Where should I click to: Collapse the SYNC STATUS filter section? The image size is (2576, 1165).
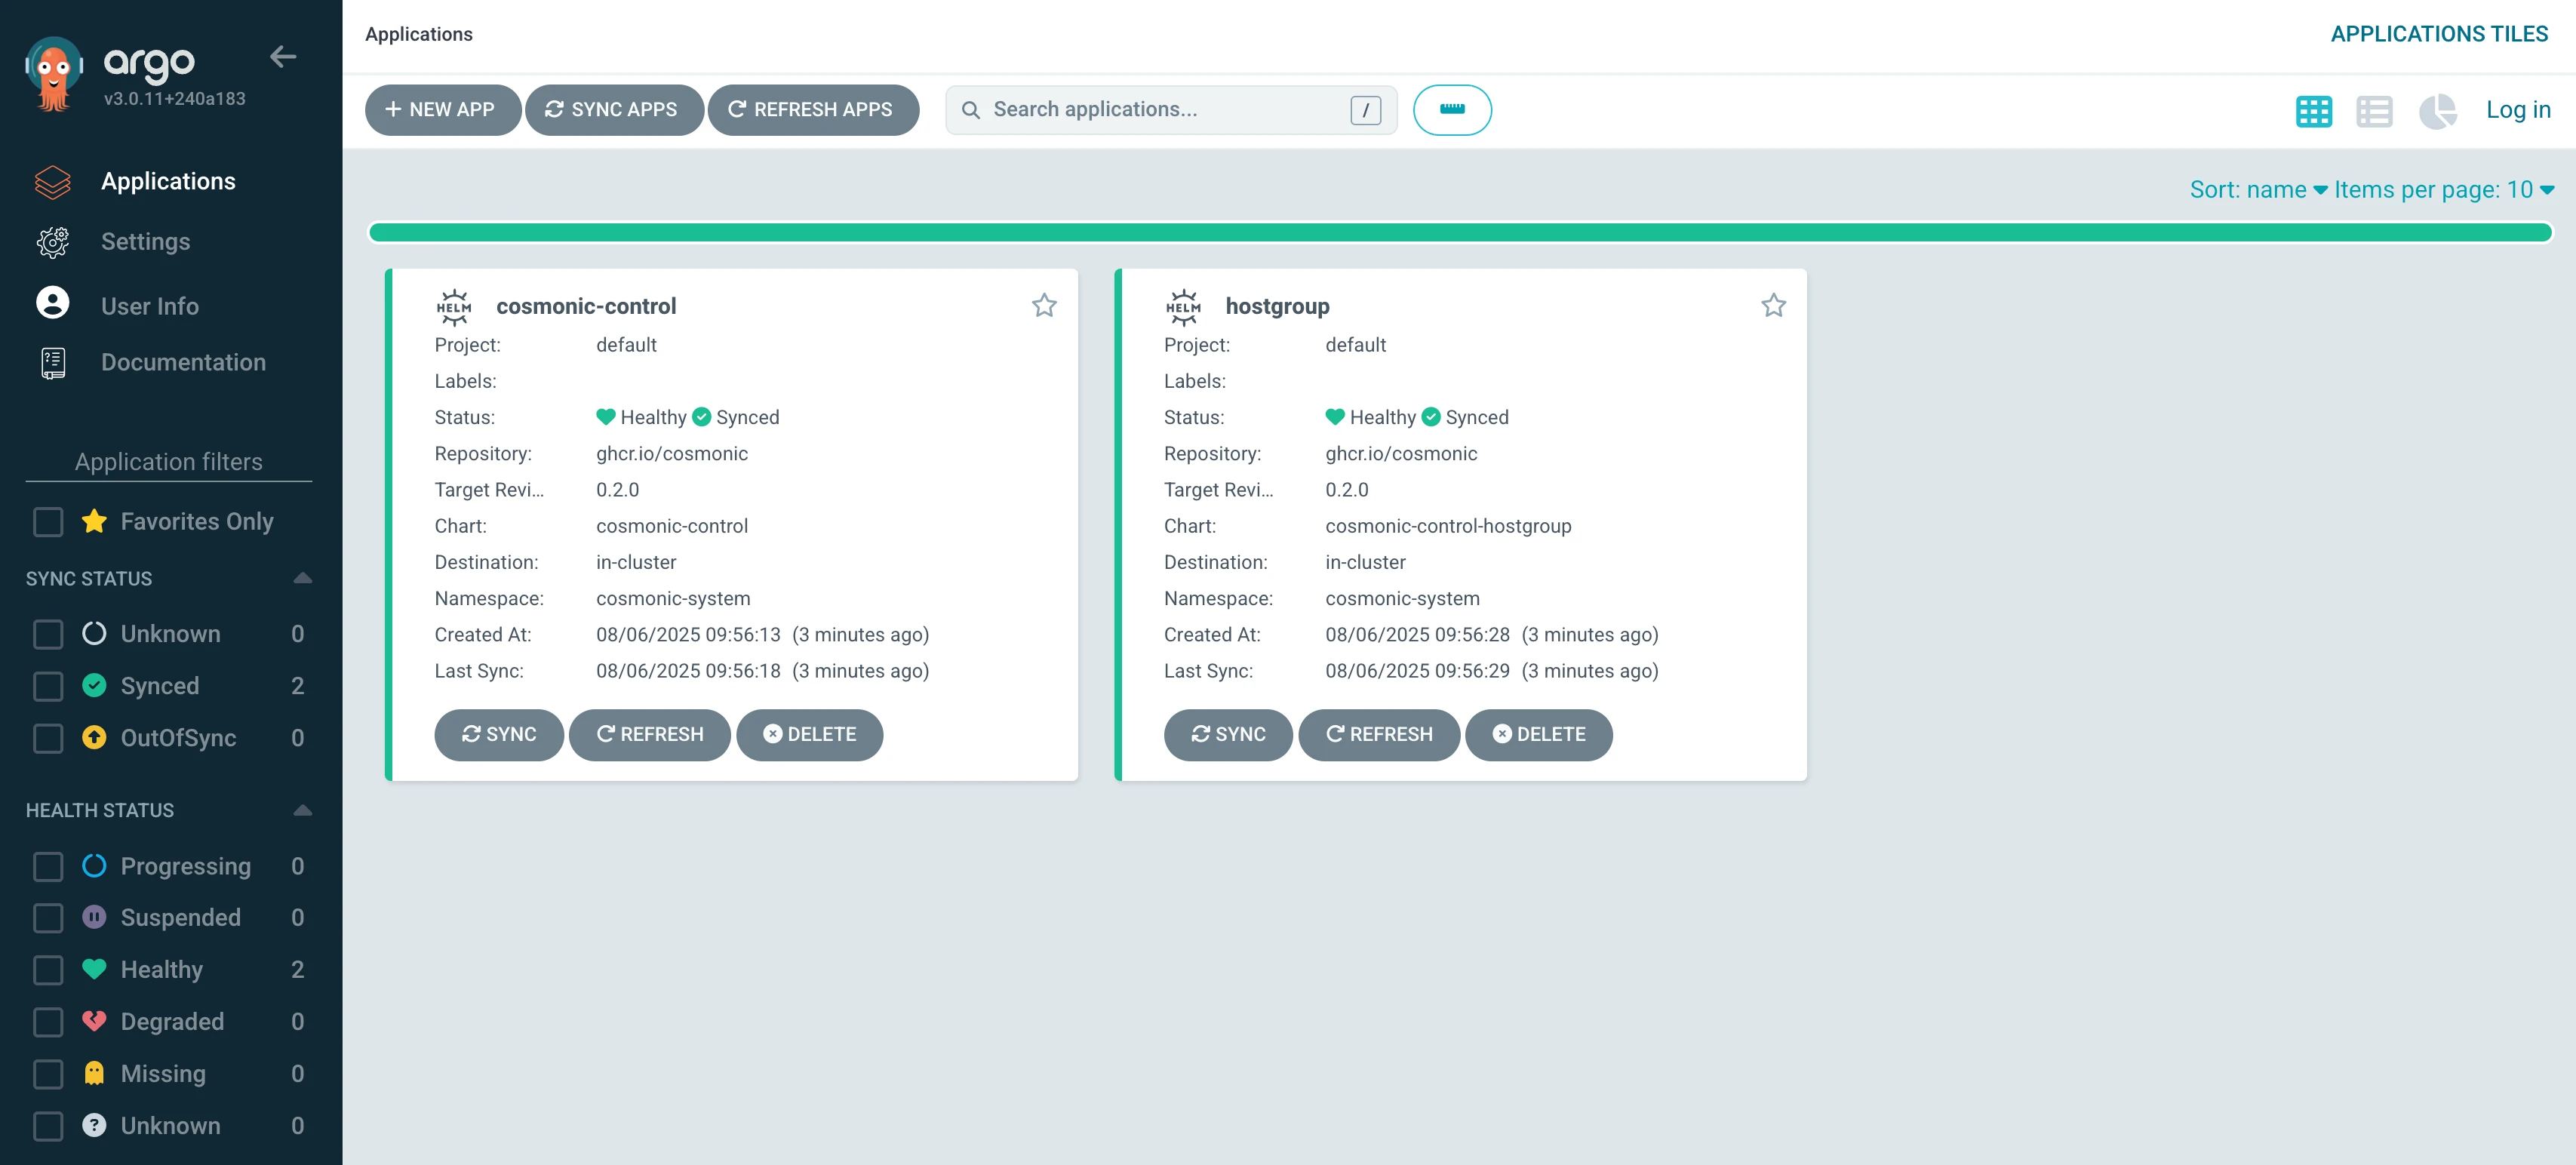click(x=302, y=578)
